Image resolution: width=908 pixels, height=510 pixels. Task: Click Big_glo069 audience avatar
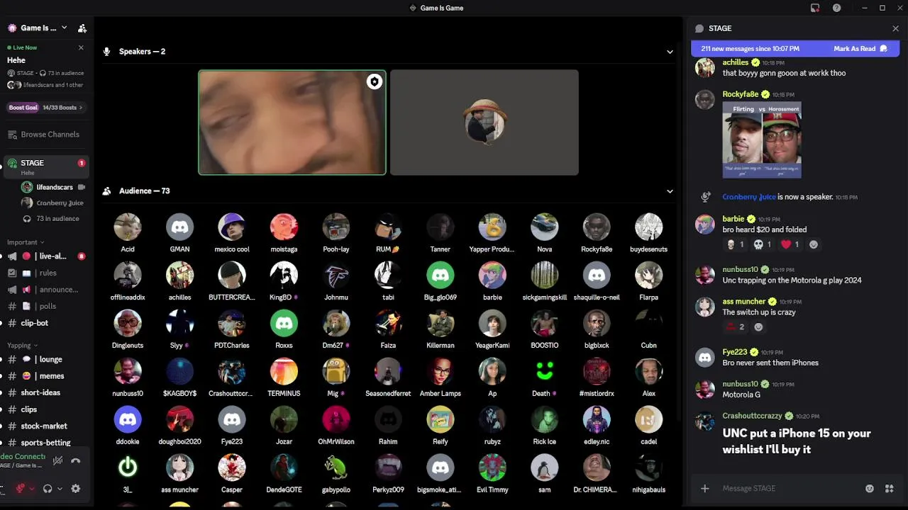point(441,276)
